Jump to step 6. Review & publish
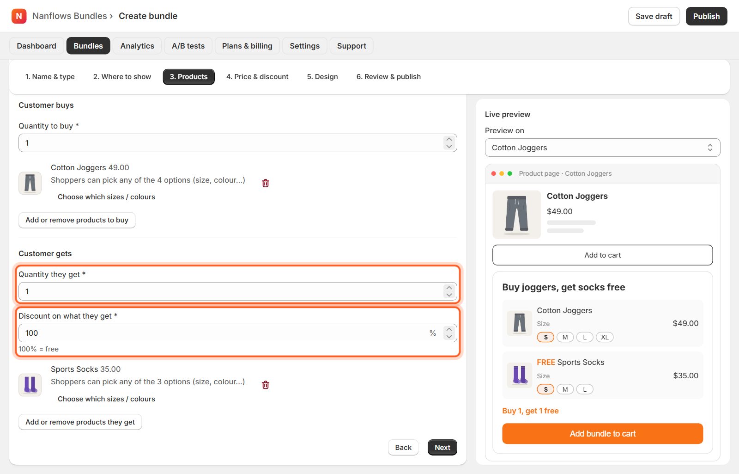Image resolution: width=739 pixels, height=474 pixels. [388, 77]
